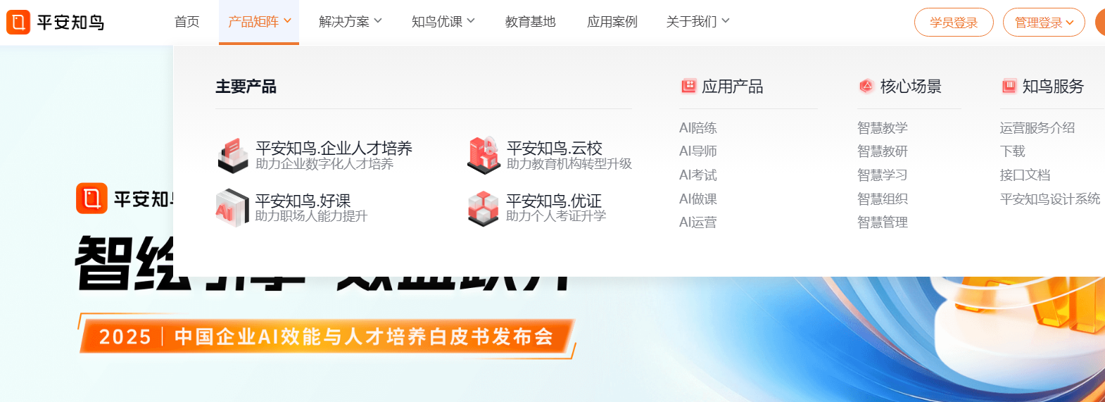Click the 优证 cube product icon
Screen dimensions: 1105x402
pos(484,208)
